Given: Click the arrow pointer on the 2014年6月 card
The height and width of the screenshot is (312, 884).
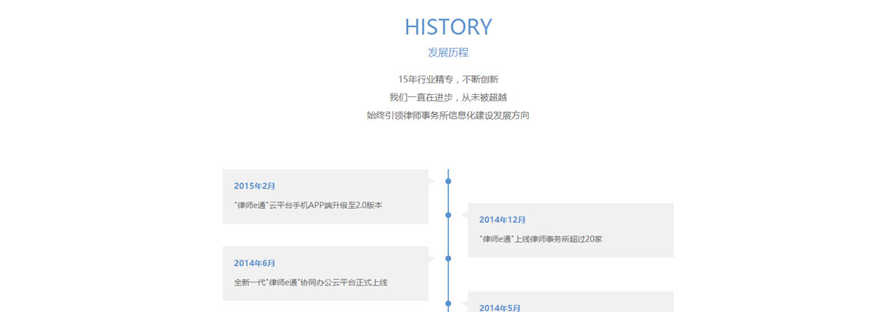Looking at the screenshot, I should (431, 258).
